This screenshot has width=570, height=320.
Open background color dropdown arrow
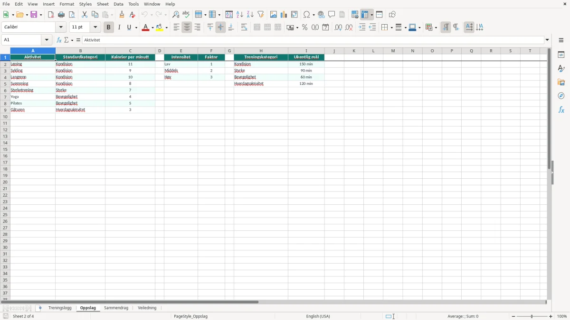click(x=167, y=28)
